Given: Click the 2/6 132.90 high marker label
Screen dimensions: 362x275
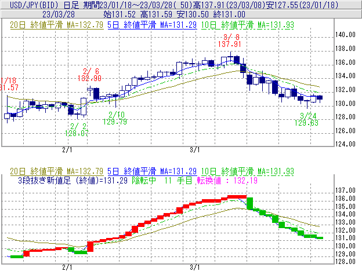Looking at the screenshot, I should [x=89, y=75].
